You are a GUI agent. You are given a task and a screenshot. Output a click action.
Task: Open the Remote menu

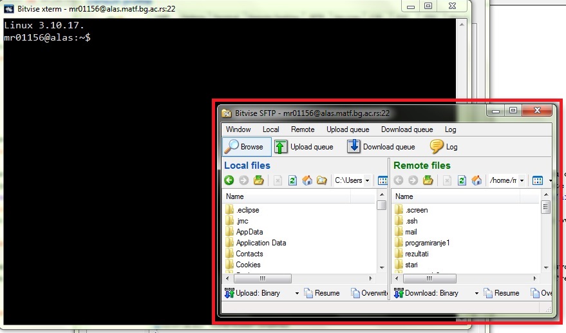pos(303,129)
